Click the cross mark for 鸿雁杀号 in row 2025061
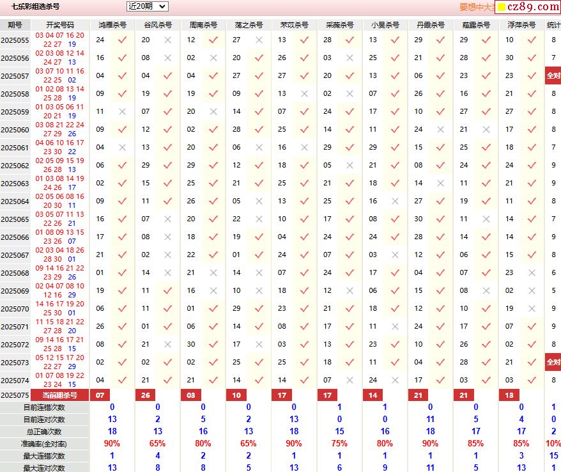 click(x=123, y=147)
